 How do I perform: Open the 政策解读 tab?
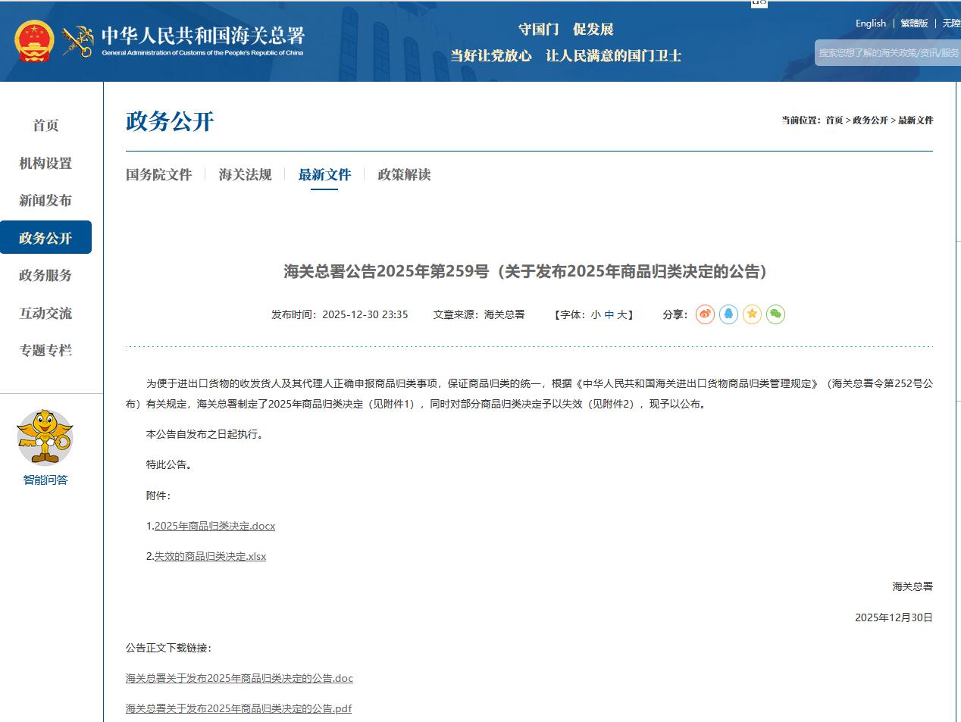404,175
